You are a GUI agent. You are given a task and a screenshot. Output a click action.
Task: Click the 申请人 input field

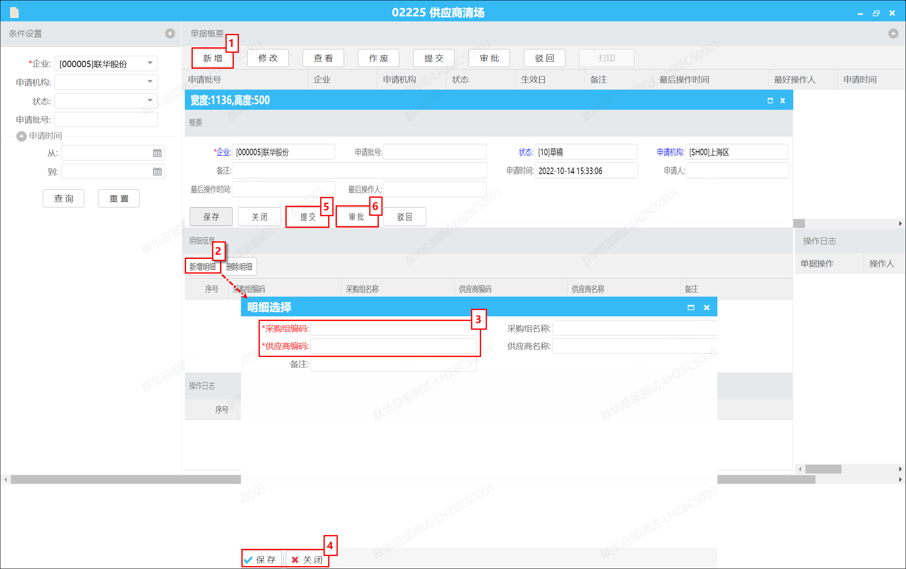(x=737, y=171)
